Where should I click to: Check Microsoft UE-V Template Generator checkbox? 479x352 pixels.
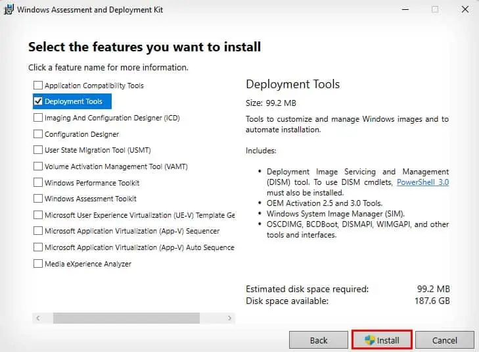[x=38, y=215]
